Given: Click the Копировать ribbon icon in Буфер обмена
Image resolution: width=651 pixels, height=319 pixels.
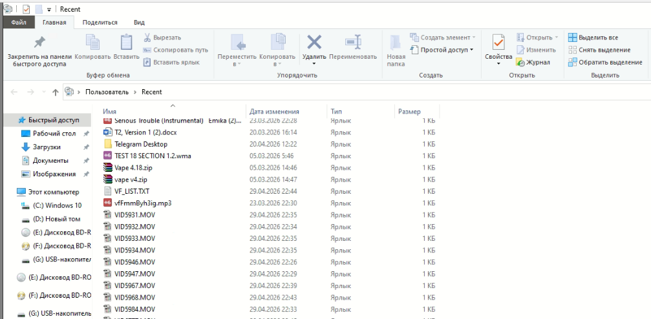Looking at the screenshot, I should (93, 42).
